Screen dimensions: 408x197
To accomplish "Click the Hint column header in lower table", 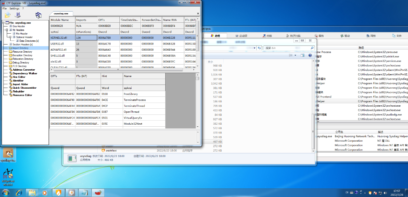I will [112, 76].
